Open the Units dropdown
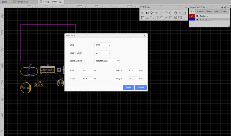This screenshot has width=231, height=136. tap(103, 45)
